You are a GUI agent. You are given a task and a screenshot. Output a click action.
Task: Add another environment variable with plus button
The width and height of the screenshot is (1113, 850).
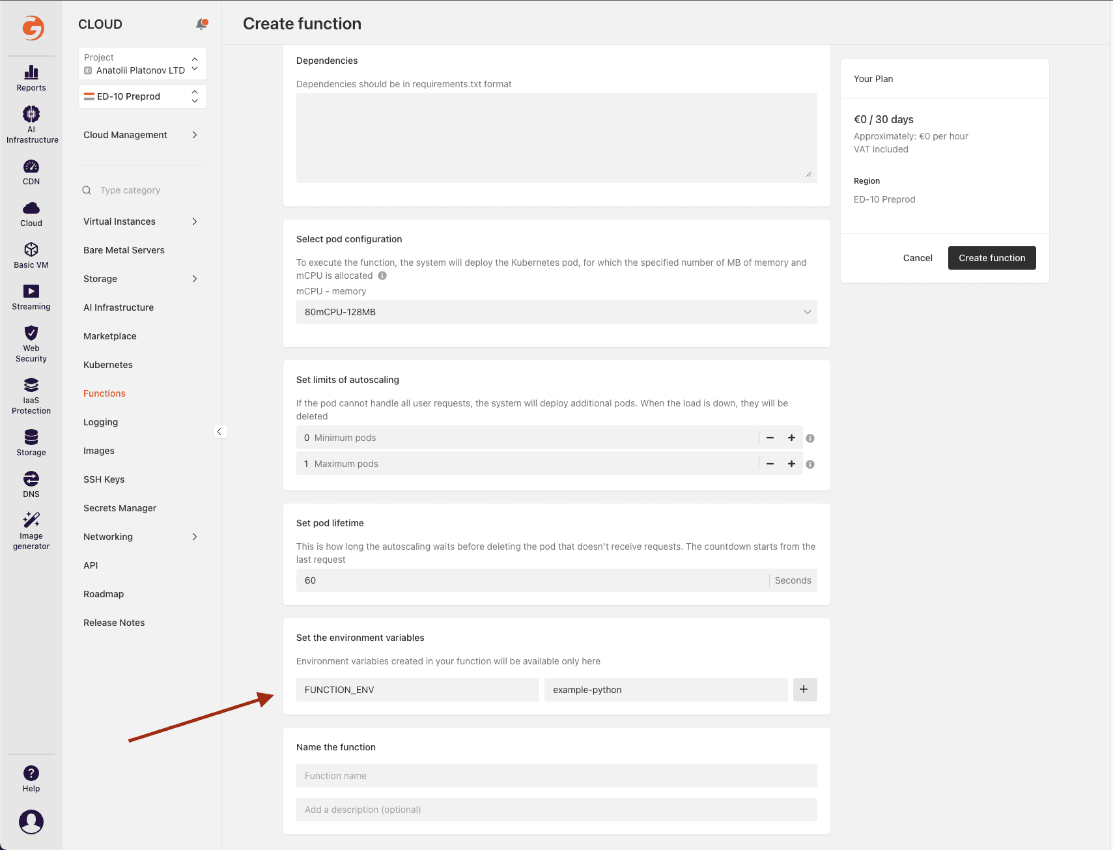[805, 690]
